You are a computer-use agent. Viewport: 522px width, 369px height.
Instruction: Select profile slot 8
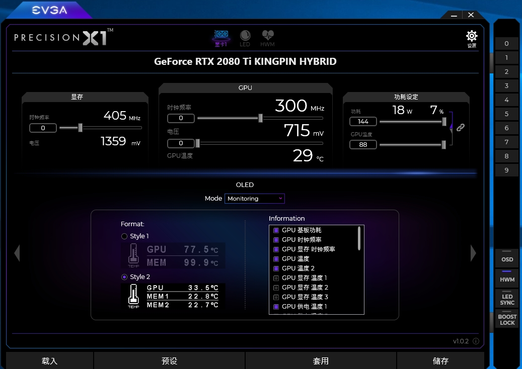(x=506, y=156)
